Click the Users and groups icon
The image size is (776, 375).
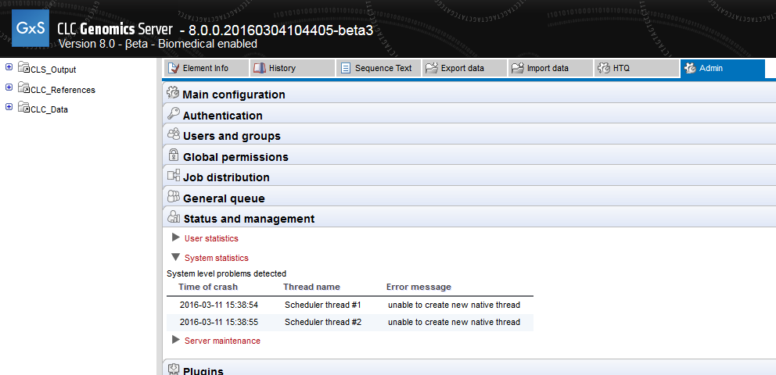click(174, 135)
